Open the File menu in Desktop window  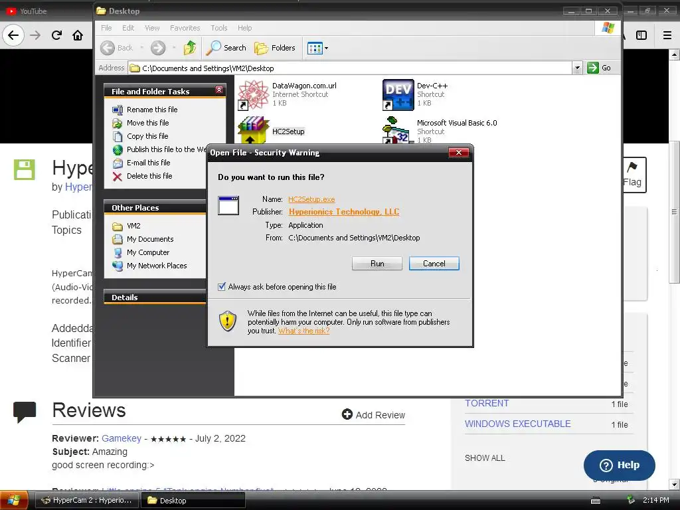pyautogui.click(x=106, y=28)
